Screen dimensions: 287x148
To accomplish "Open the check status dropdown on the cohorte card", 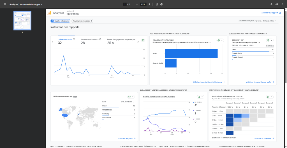I will coord(271,97).
